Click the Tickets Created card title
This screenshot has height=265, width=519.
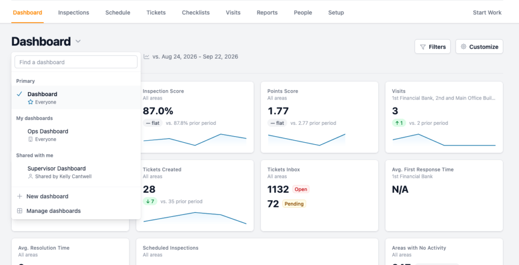(x=162, y=169)
